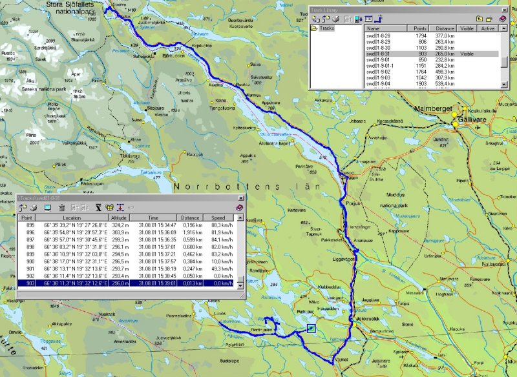The height and width of the screenshot is (377, 517).
Task: Click the new folder icon in Track Library
Action: [491, 19]
